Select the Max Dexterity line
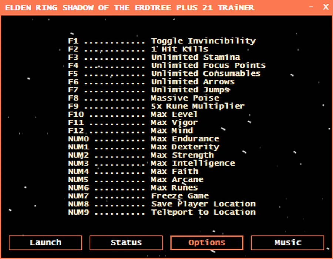 click(x=144, y=147)
